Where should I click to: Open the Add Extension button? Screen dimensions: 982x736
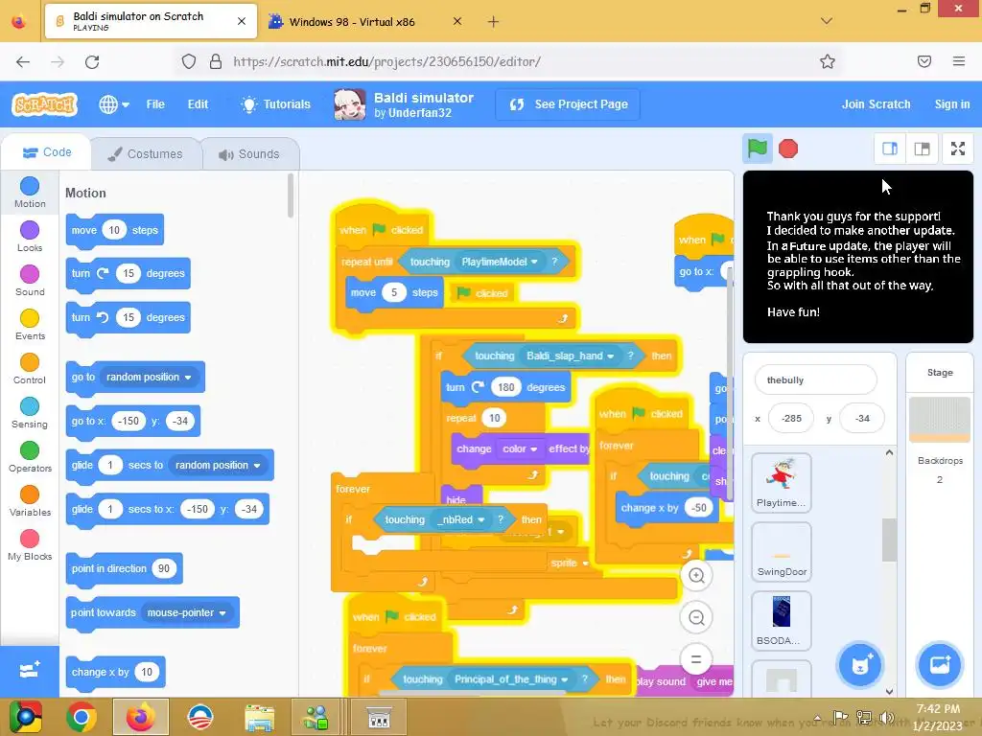pyautogui.click(x=30, y=671)
